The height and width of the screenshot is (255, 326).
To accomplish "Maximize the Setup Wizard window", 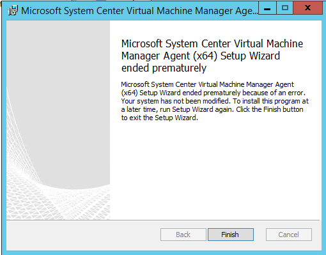I will [x=285, y=8].
